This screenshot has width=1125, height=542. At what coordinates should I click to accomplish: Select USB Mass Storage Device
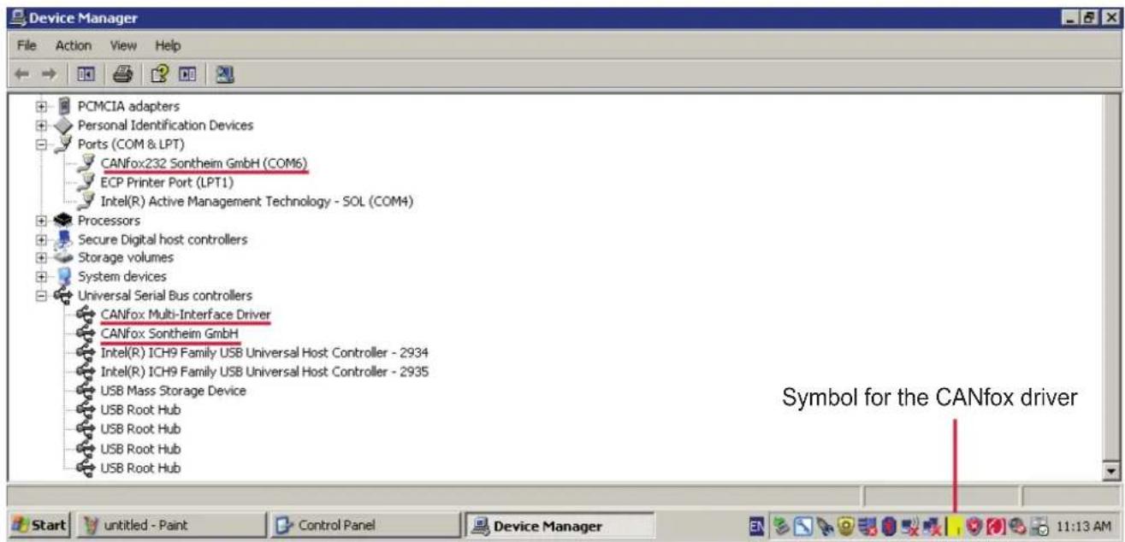(x=173, y=390)
